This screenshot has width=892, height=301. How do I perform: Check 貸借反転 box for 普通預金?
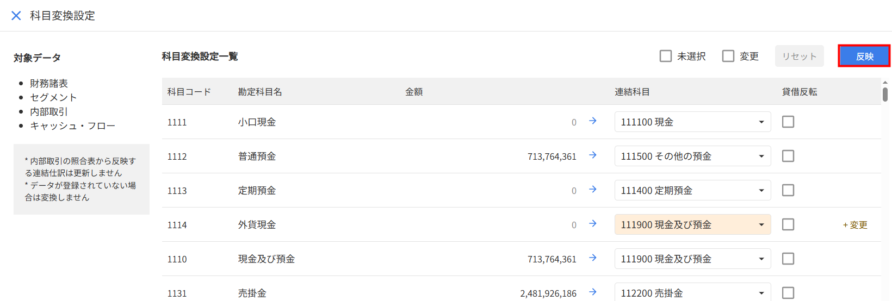(788, 156)
